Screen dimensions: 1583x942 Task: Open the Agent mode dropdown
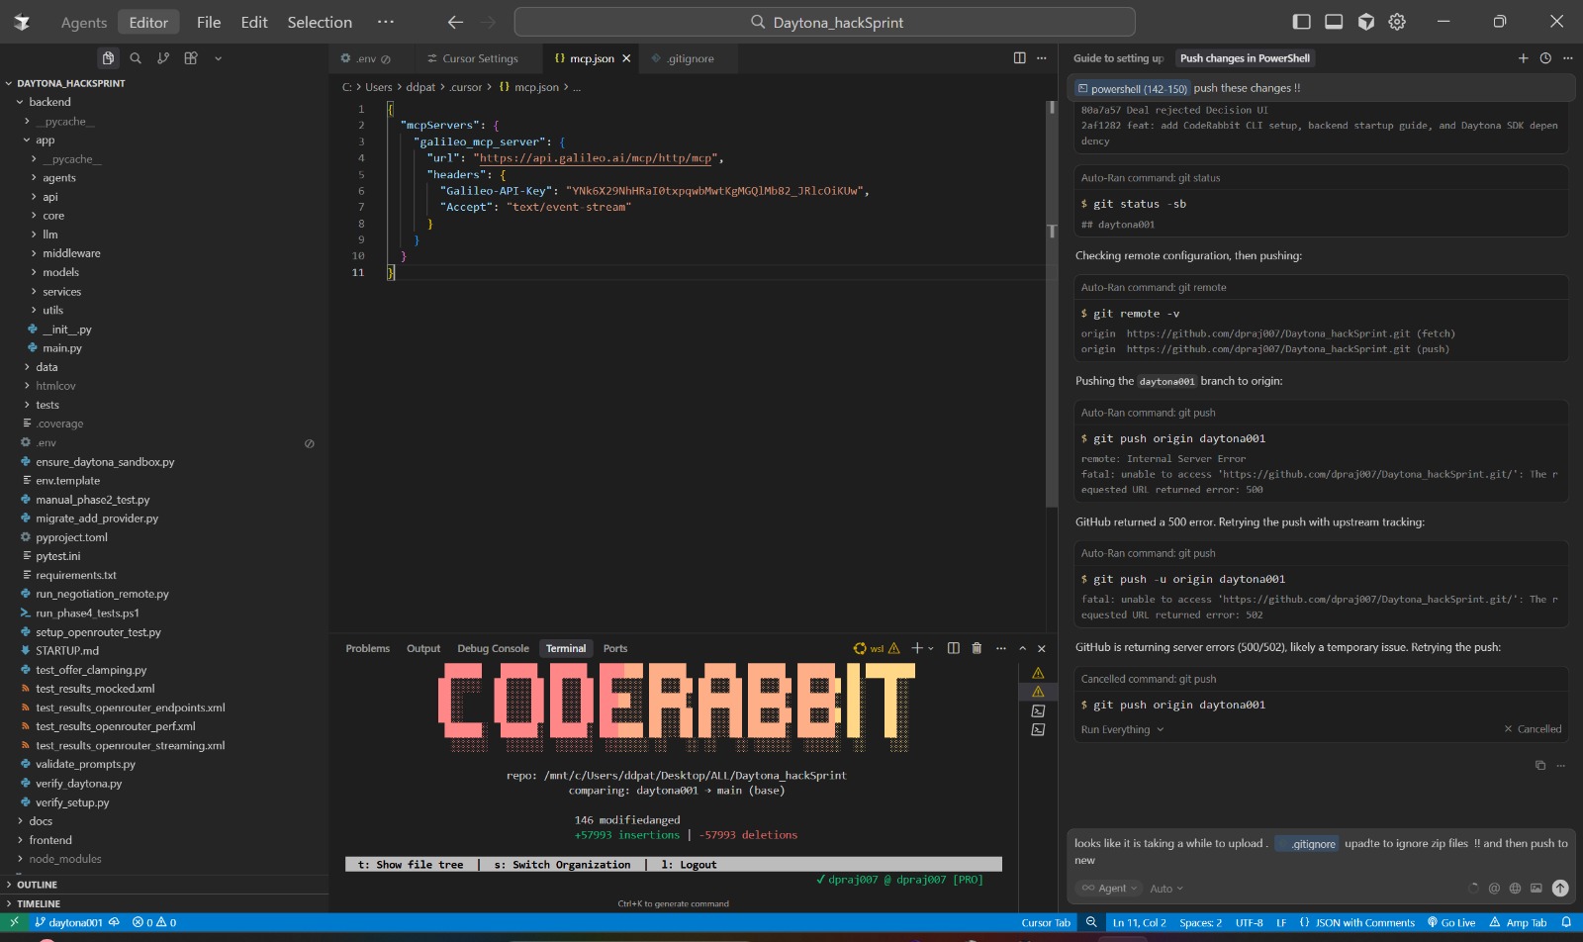(1111, 888)
